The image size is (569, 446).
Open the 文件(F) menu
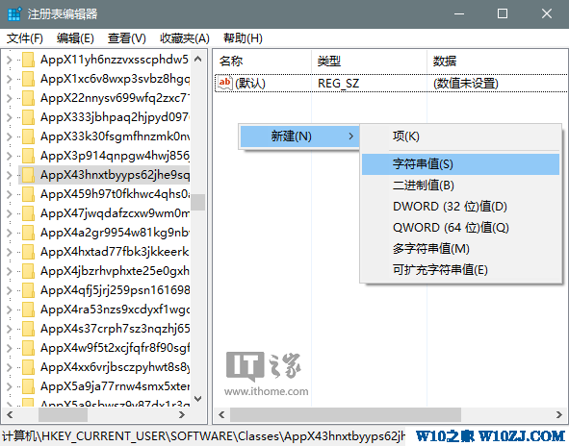coord(25,38)
